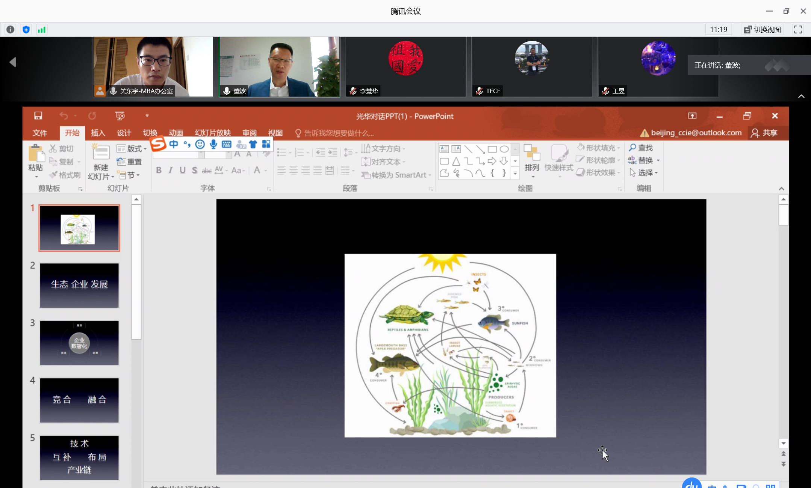Click Start From Beginning slideshow icon
This screenshot has width=811, height=488.
click(120, 116)
